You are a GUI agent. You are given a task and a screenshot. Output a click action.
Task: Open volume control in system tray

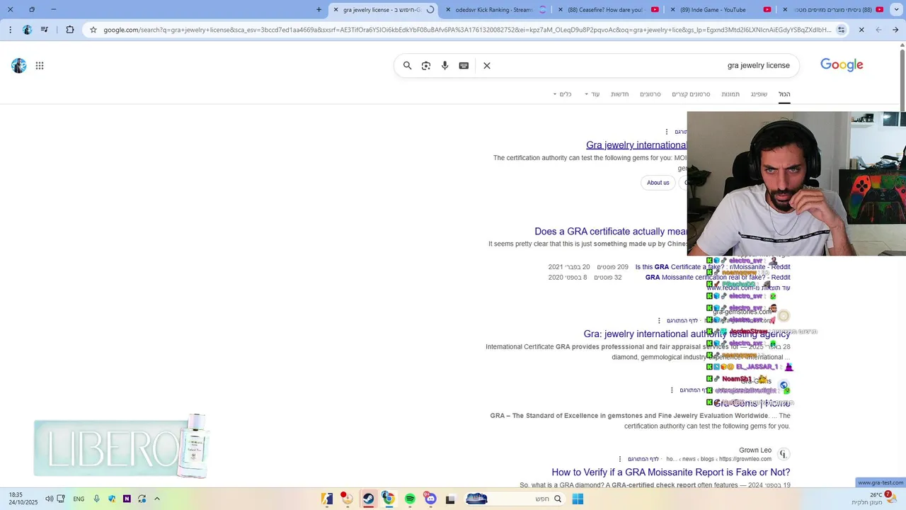tap(49, 499)
